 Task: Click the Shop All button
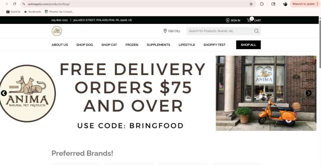click(x=248, y=45)
